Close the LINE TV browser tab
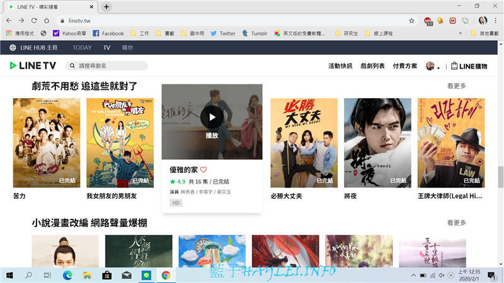 tap(91, 7)
